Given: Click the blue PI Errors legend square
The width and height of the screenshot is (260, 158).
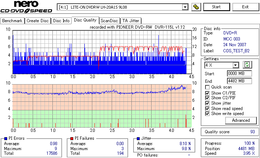Looking at the screenshot, I should [6, 139].
